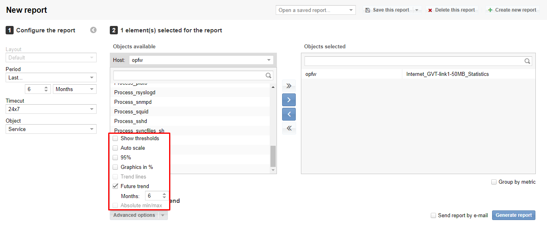The height and width of the screenshot is (228, 547).
Task: Open the Timecut 24x7 dropdown
Action: [x=51, y=109]
